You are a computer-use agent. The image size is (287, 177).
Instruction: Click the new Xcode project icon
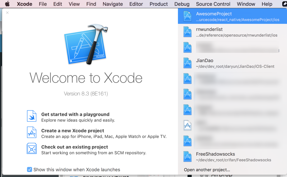(32, 132)
